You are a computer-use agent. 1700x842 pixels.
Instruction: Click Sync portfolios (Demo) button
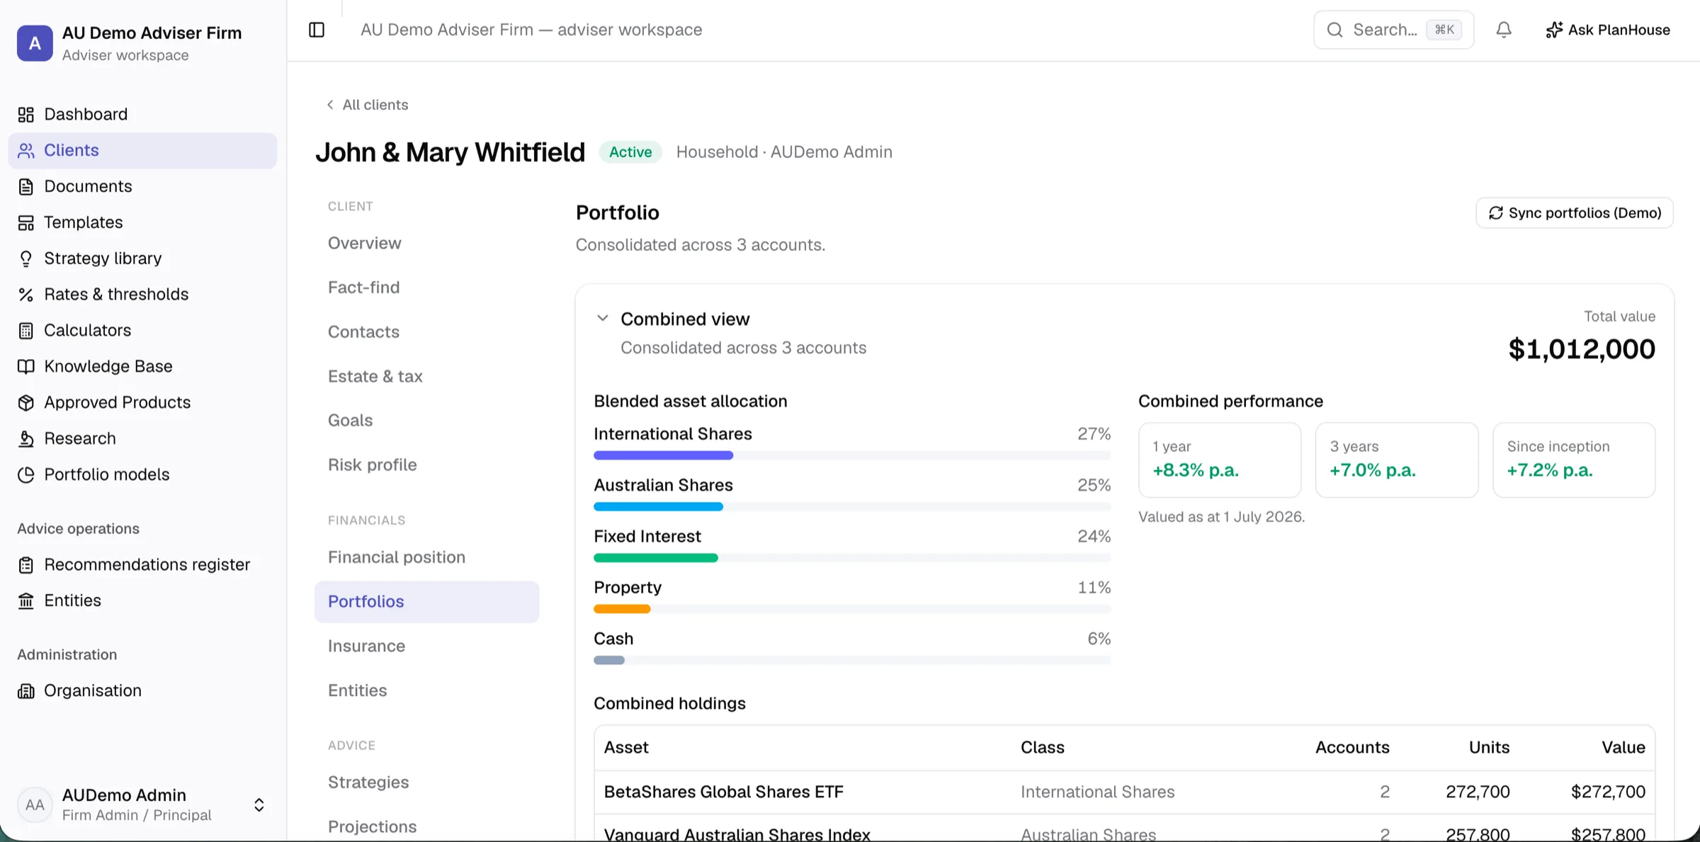point(1575,213)
